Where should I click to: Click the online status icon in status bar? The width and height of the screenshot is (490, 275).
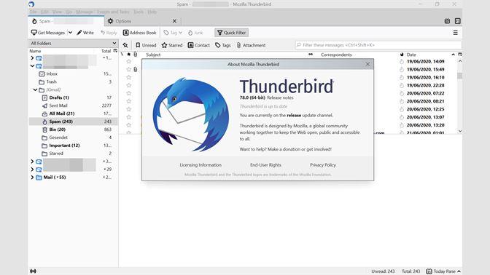click(x=33, y=271)
